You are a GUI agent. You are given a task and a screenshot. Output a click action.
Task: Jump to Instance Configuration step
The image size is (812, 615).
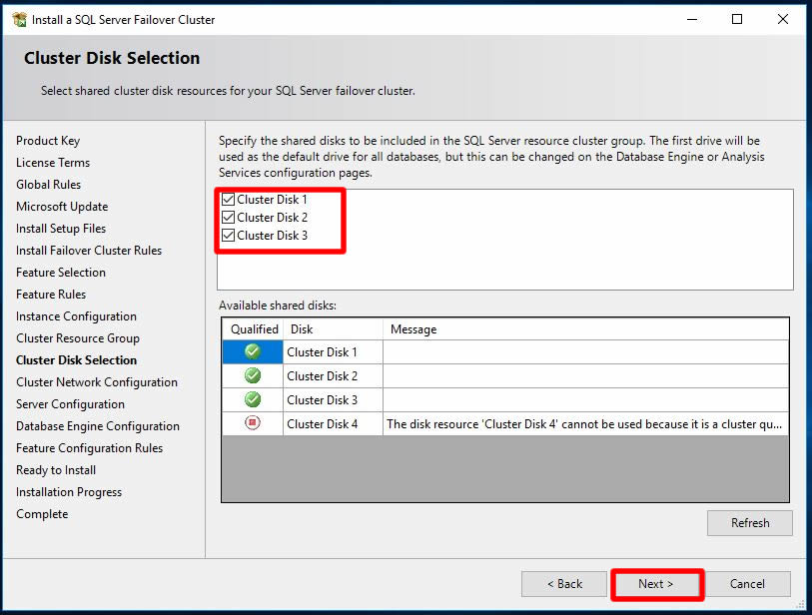point(76,316)
